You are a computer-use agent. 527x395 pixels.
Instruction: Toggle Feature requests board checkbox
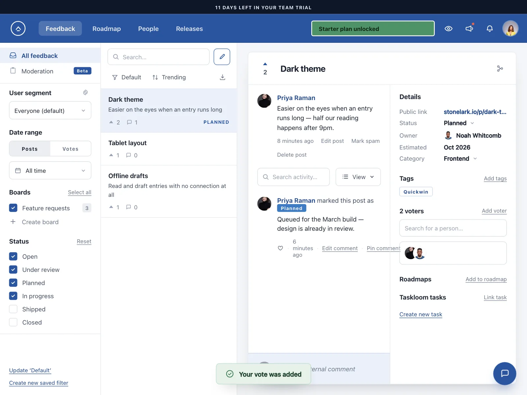click(13, 208)
